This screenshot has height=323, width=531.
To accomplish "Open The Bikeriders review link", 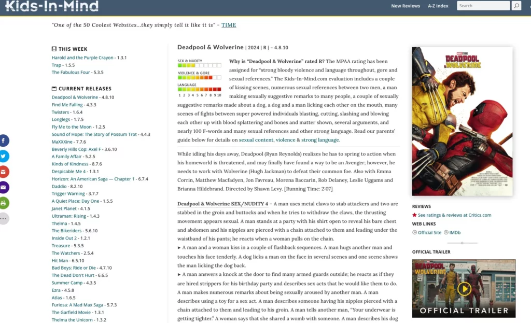I will 66,231.
